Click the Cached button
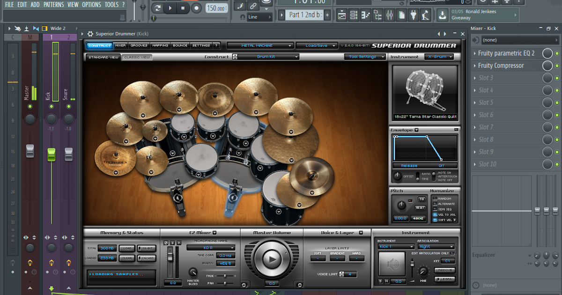Viewport: 562px width, 295px height. 147,258
